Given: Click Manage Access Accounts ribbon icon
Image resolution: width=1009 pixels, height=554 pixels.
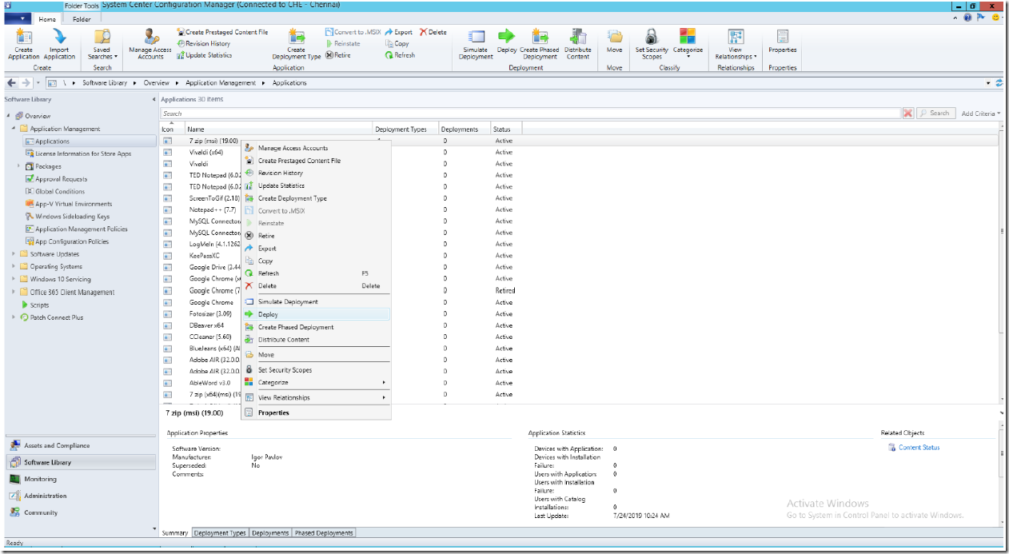Looking at the screenshot, I should pos(150,44).
